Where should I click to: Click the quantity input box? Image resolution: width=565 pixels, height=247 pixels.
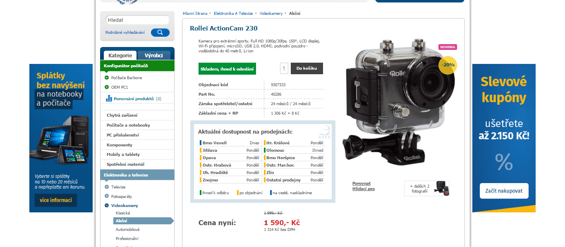284,68
